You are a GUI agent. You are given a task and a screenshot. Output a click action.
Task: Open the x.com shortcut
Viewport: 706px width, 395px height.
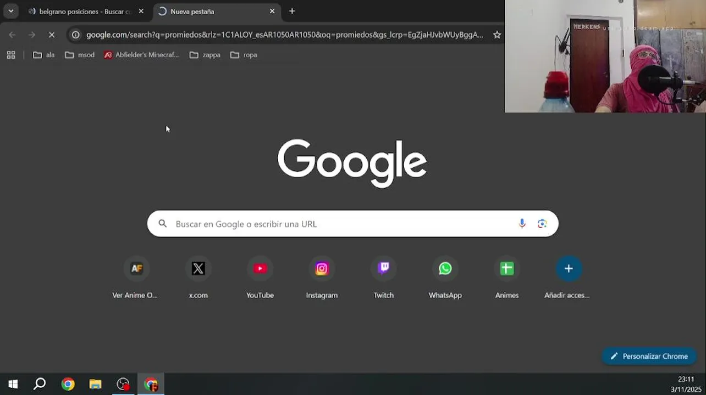click(x=198, y=278)
